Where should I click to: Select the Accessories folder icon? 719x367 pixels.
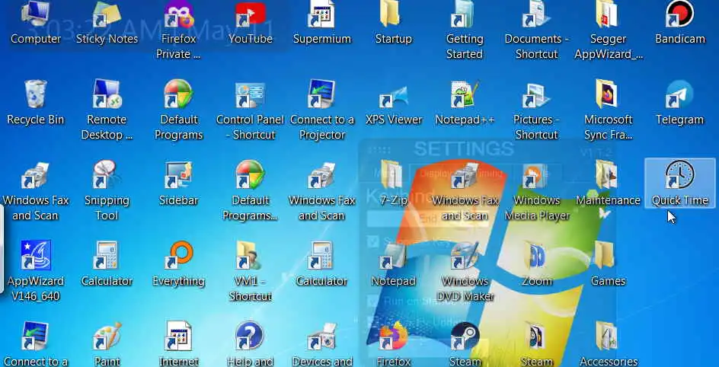[606, 337]
